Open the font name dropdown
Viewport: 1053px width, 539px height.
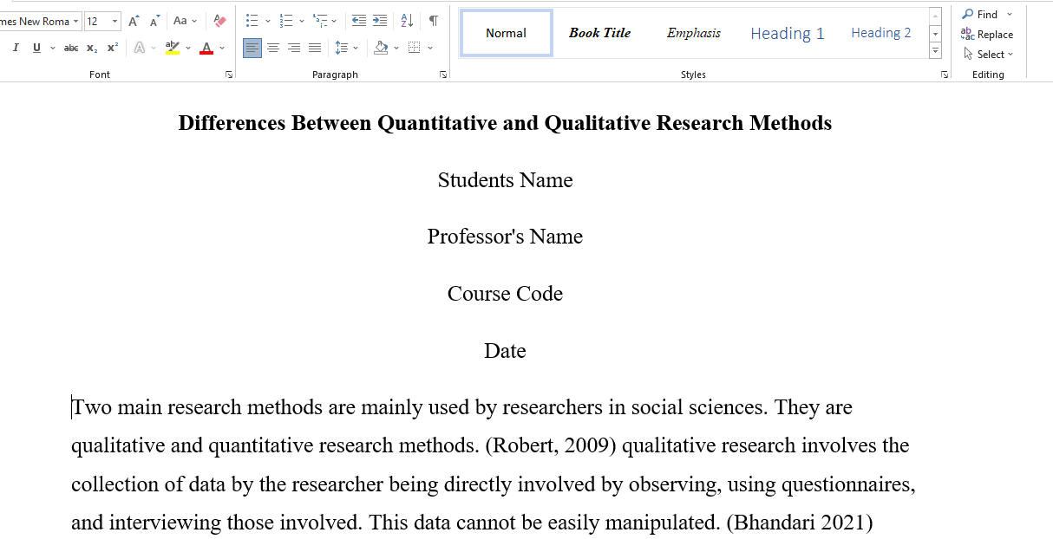point(76,21)
